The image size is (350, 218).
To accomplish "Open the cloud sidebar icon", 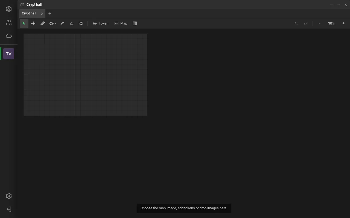I will tap(9, 36).
